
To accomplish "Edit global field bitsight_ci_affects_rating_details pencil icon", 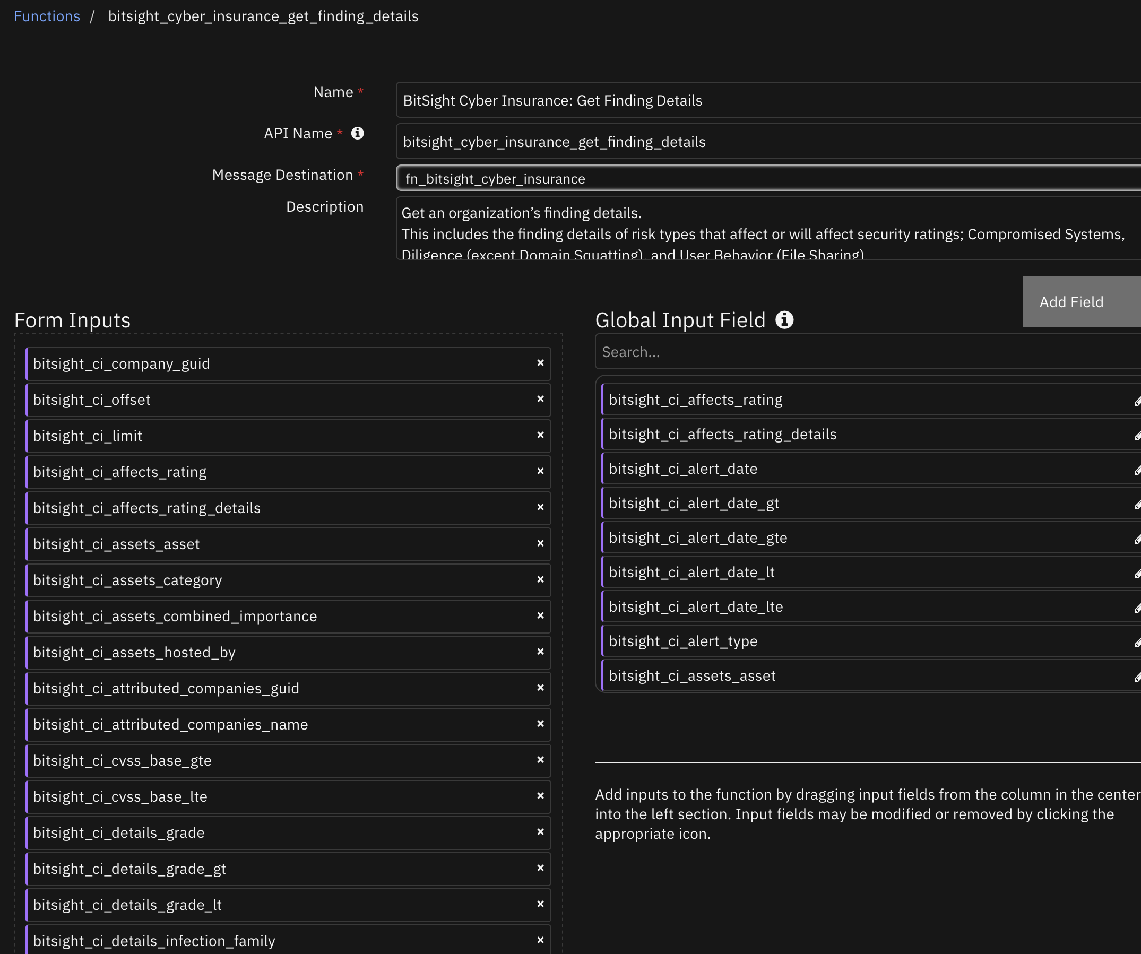I will [x=1137, y=436].
